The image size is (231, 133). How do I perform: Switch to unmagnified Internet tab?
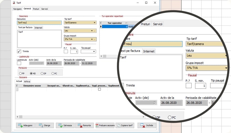click(x=38, y=28)
